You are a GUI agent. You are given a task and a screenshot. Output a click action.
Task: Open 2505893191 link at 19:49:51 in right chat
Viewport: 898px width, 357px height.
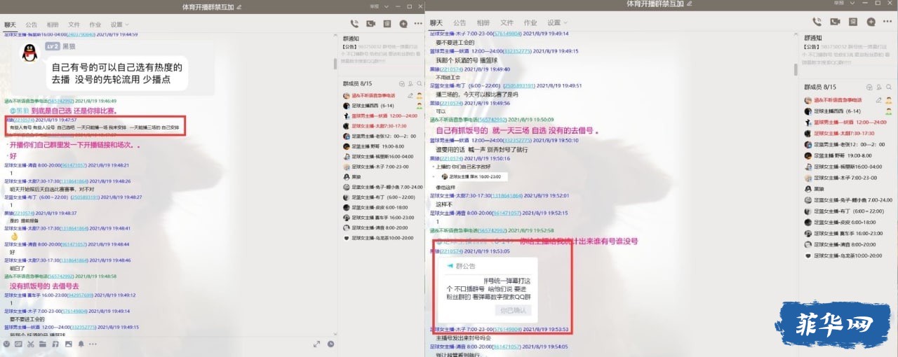(x=518, y=85)
